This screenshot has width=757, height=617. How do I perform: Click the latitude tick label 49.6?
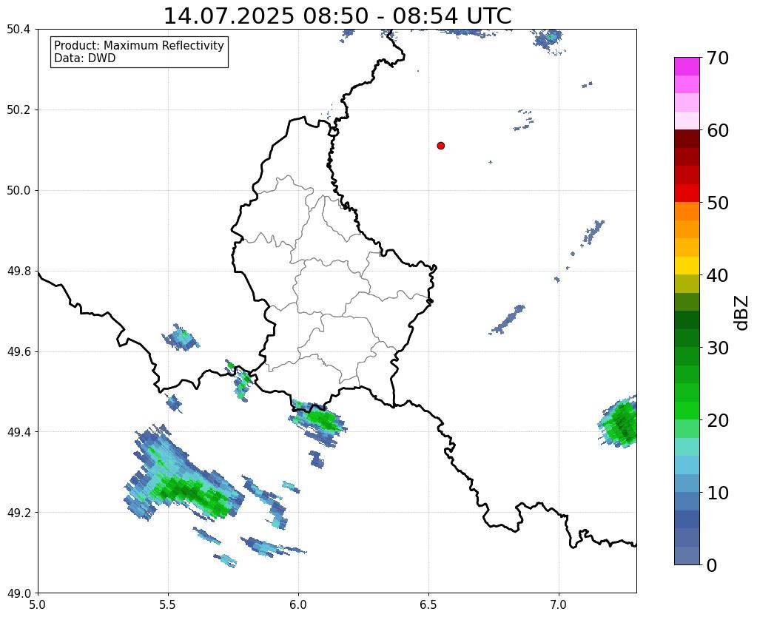tap(18, 351)
